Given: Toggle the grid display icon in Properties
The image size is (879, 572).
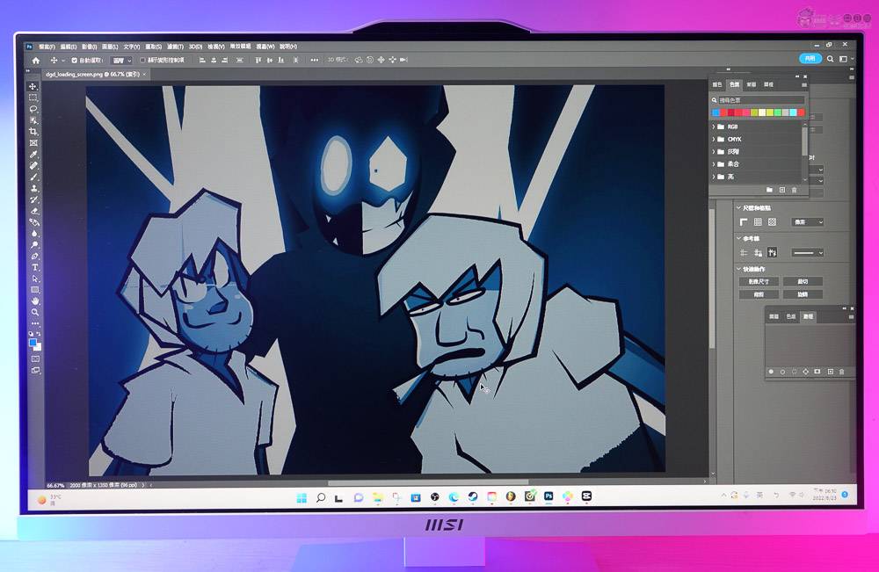Looking at the screenshot, I should pos(758,222).
